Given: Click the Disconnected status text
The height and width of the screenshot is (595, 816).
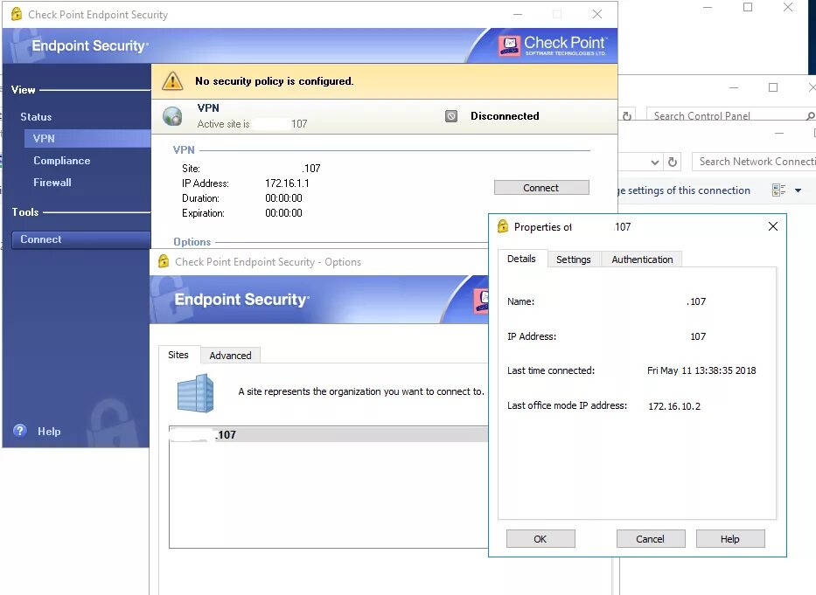Looking at the screenshot, I should pos(505,116).
